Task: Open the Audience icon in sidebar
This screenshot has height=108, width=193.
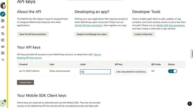Action: pos(3,21)
